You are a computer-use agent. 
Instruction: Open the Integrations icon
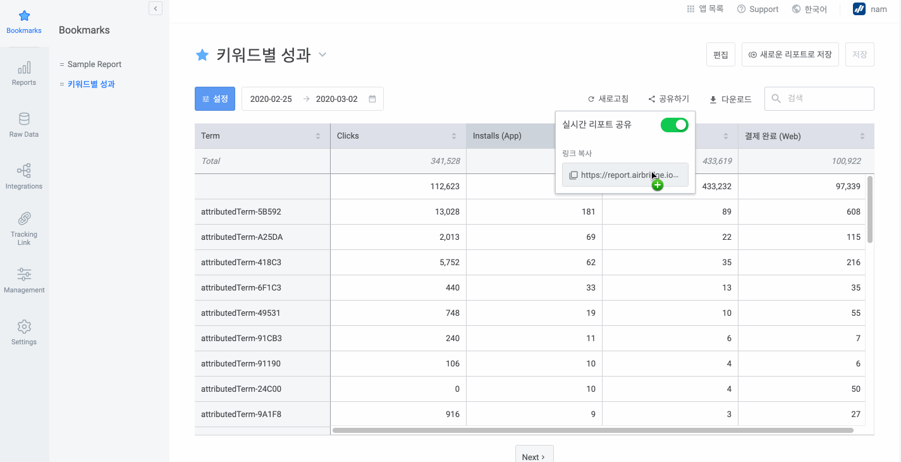(x=24, y=171)
